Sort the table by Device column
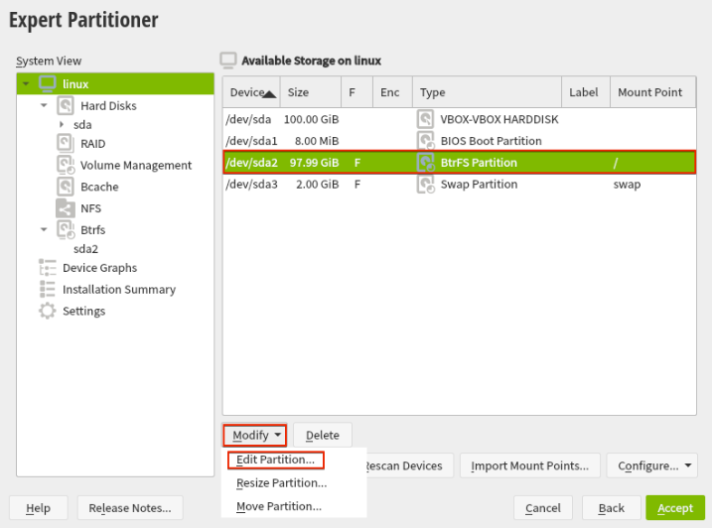Viewport: 712px width, 528px height. 251,92
